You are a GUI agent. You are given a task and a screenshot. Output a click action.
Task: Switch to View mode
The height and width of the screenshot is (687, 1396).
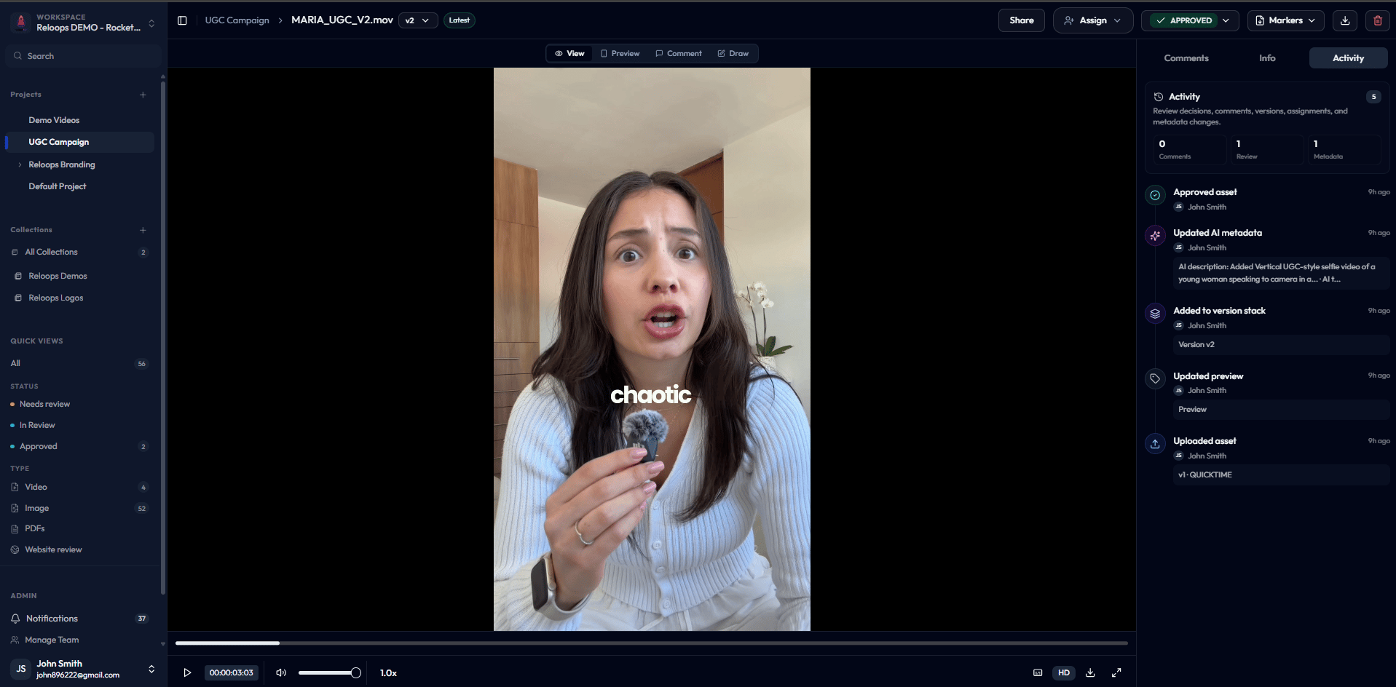click(x=569, y=53)
